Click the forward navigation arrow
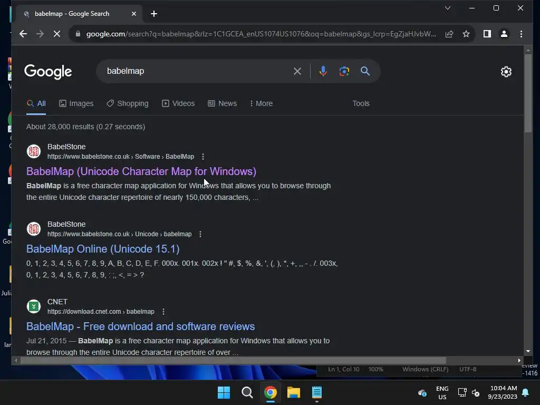Screen dimensions: 540x405 tap(40, 34)
